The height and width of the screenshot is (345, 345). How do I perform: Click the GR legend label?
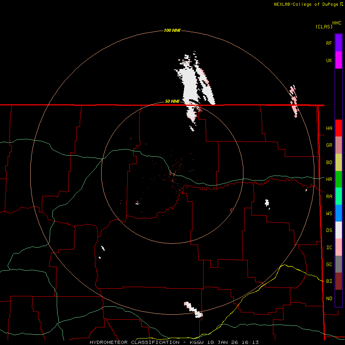[329, 145]
